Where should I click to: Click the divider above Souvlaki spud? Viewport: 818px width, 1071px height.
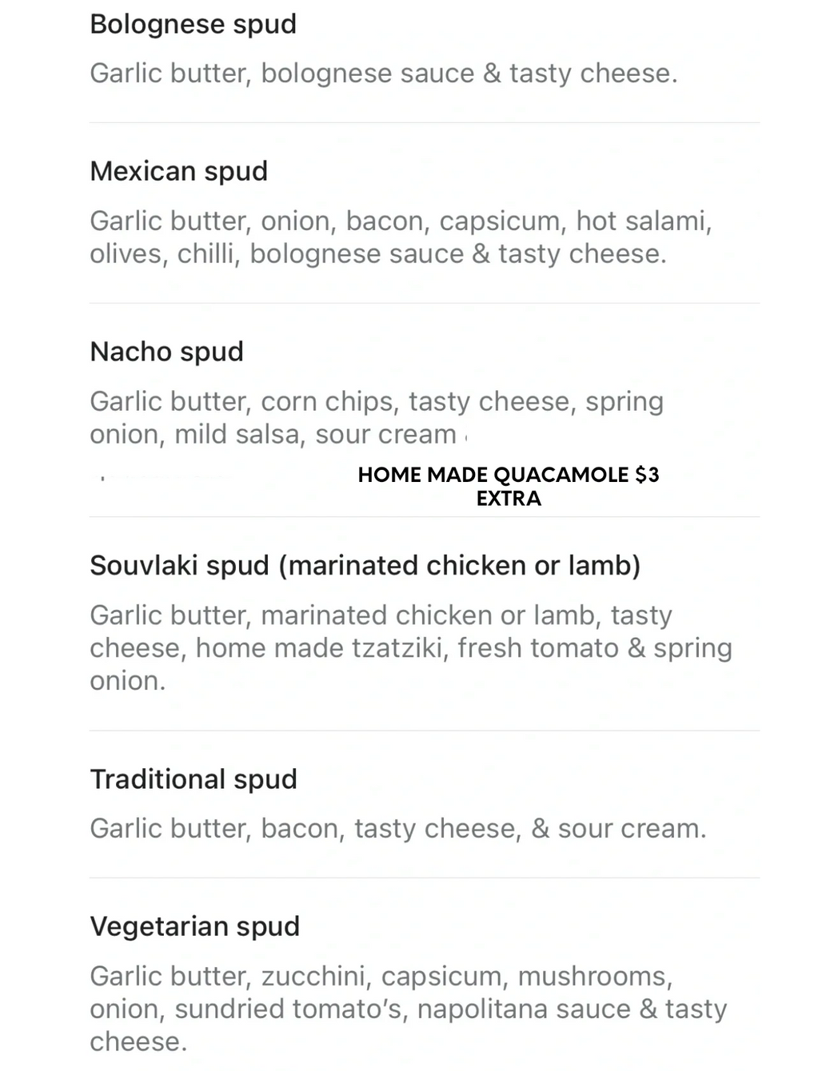[425, 516]
